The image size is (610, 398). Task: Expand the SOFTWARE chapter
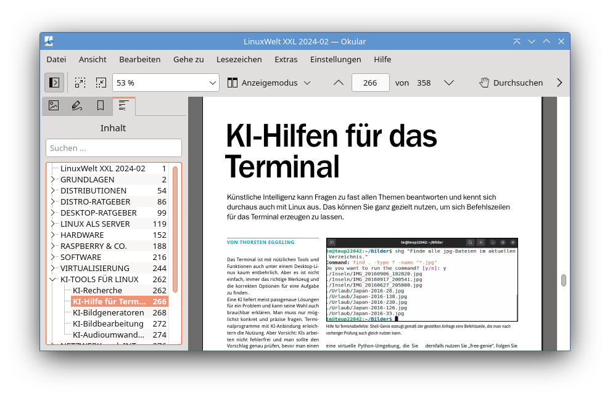53,258
